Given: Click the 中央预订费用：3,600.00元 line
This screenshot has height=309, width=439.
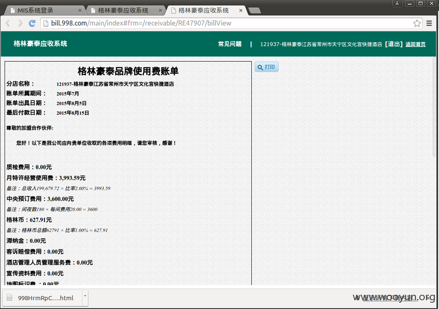Looking at the screenshot, I should pyautogui.click(x=40, y=199).
